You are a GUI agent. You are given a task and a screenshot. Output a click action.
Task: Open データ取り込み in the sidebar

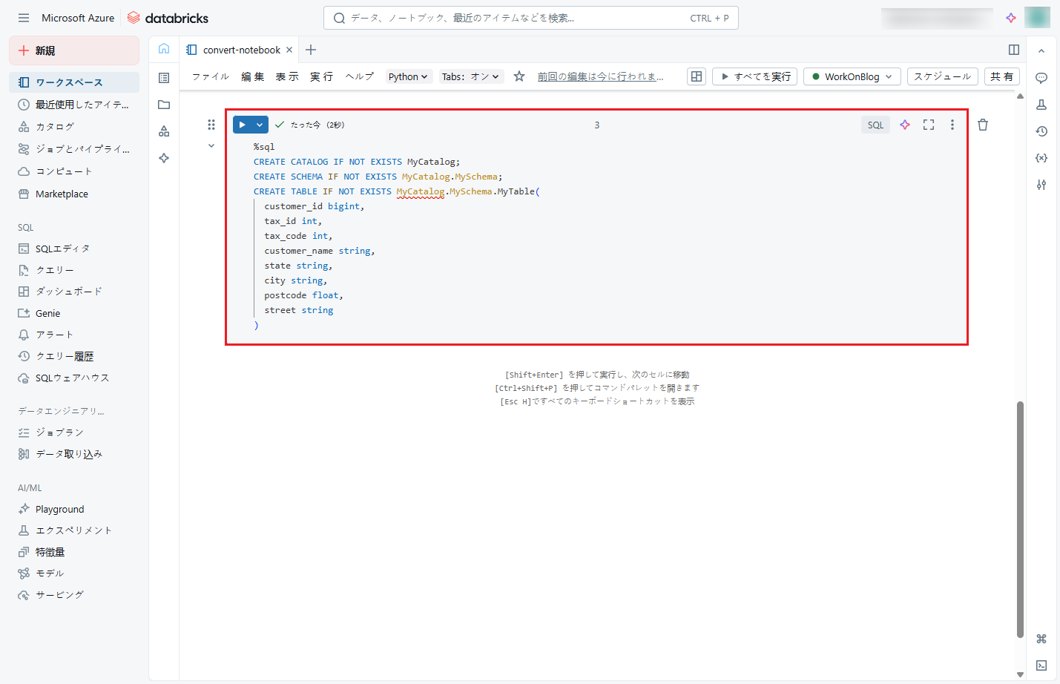click(x=74, y=454)
